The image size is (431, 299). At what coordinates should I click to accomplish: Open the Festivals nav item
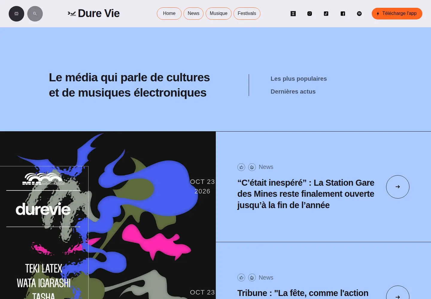pyautogui.click(x=247, y=13)
